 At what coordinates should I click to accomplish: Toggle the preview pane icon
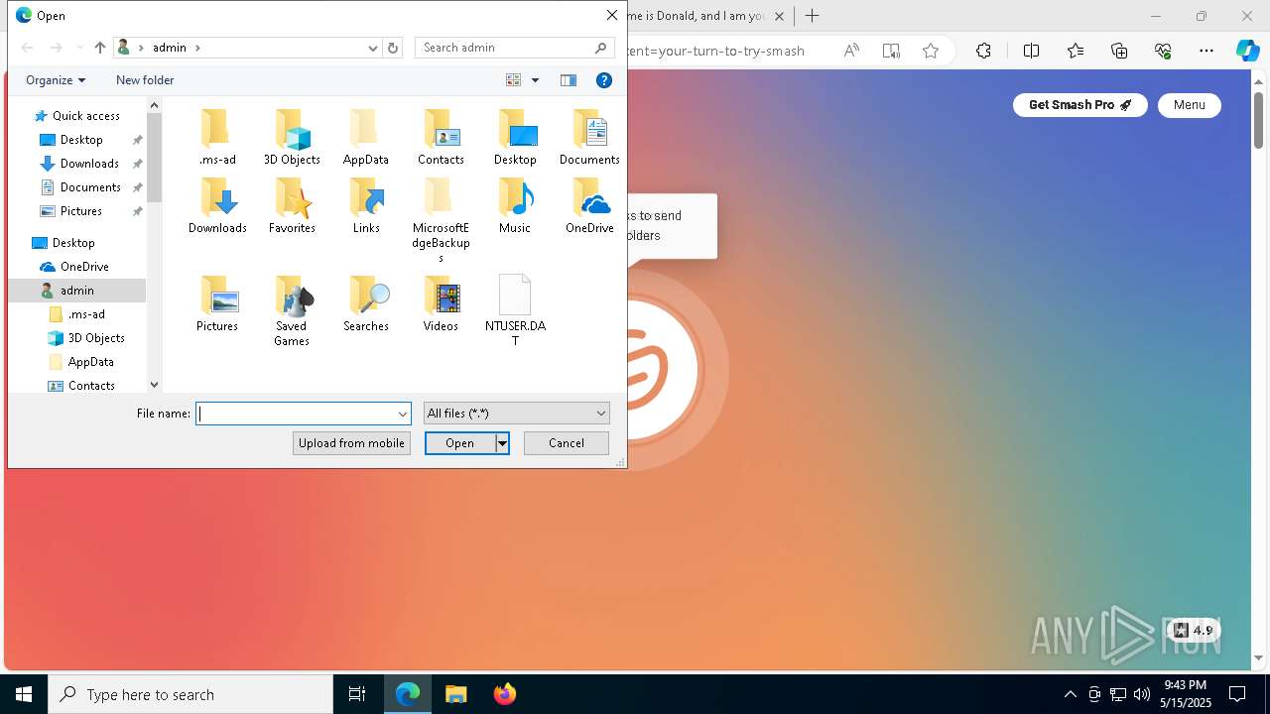click(569, 80)
